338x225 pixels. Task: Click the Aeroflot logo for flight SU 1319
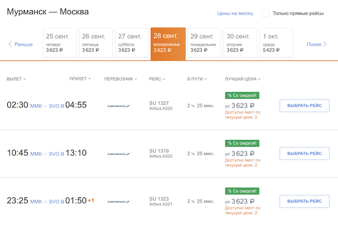(118, 154)
